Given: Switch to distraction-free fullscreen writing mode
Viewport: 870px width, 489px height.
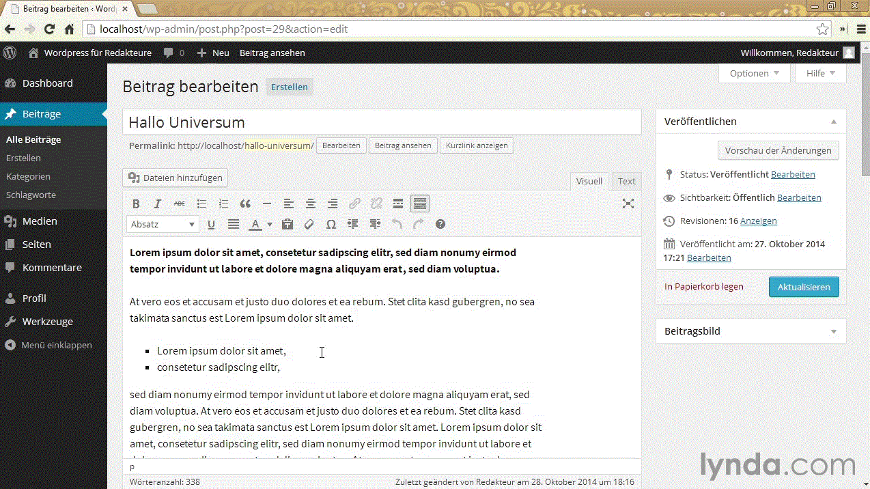Looking at the screenshot, I should 628,204.
